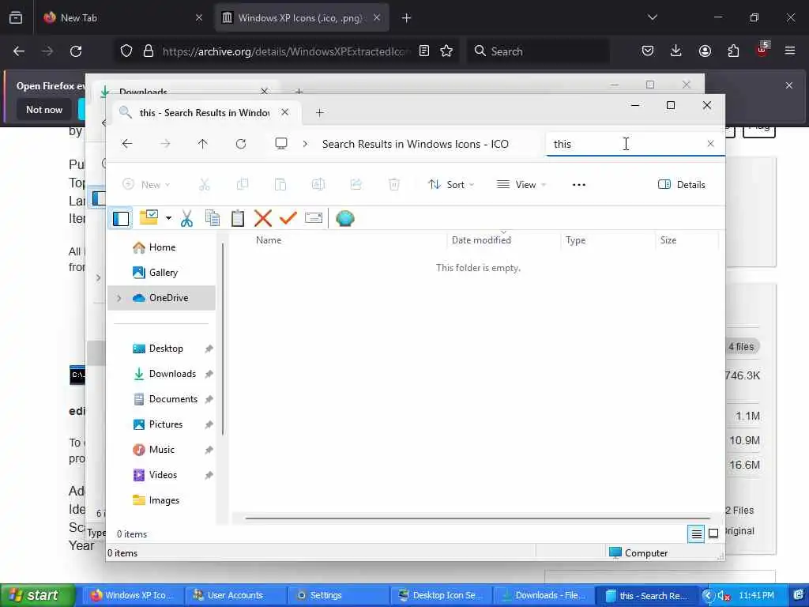Clear the search box text 'this'
This screenshot has width=809, height=607.
click(710, 144)
